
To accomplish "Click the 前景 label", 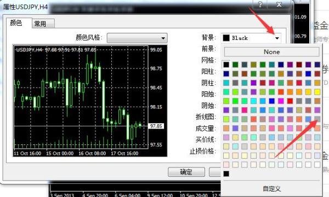I will point(208,49).
